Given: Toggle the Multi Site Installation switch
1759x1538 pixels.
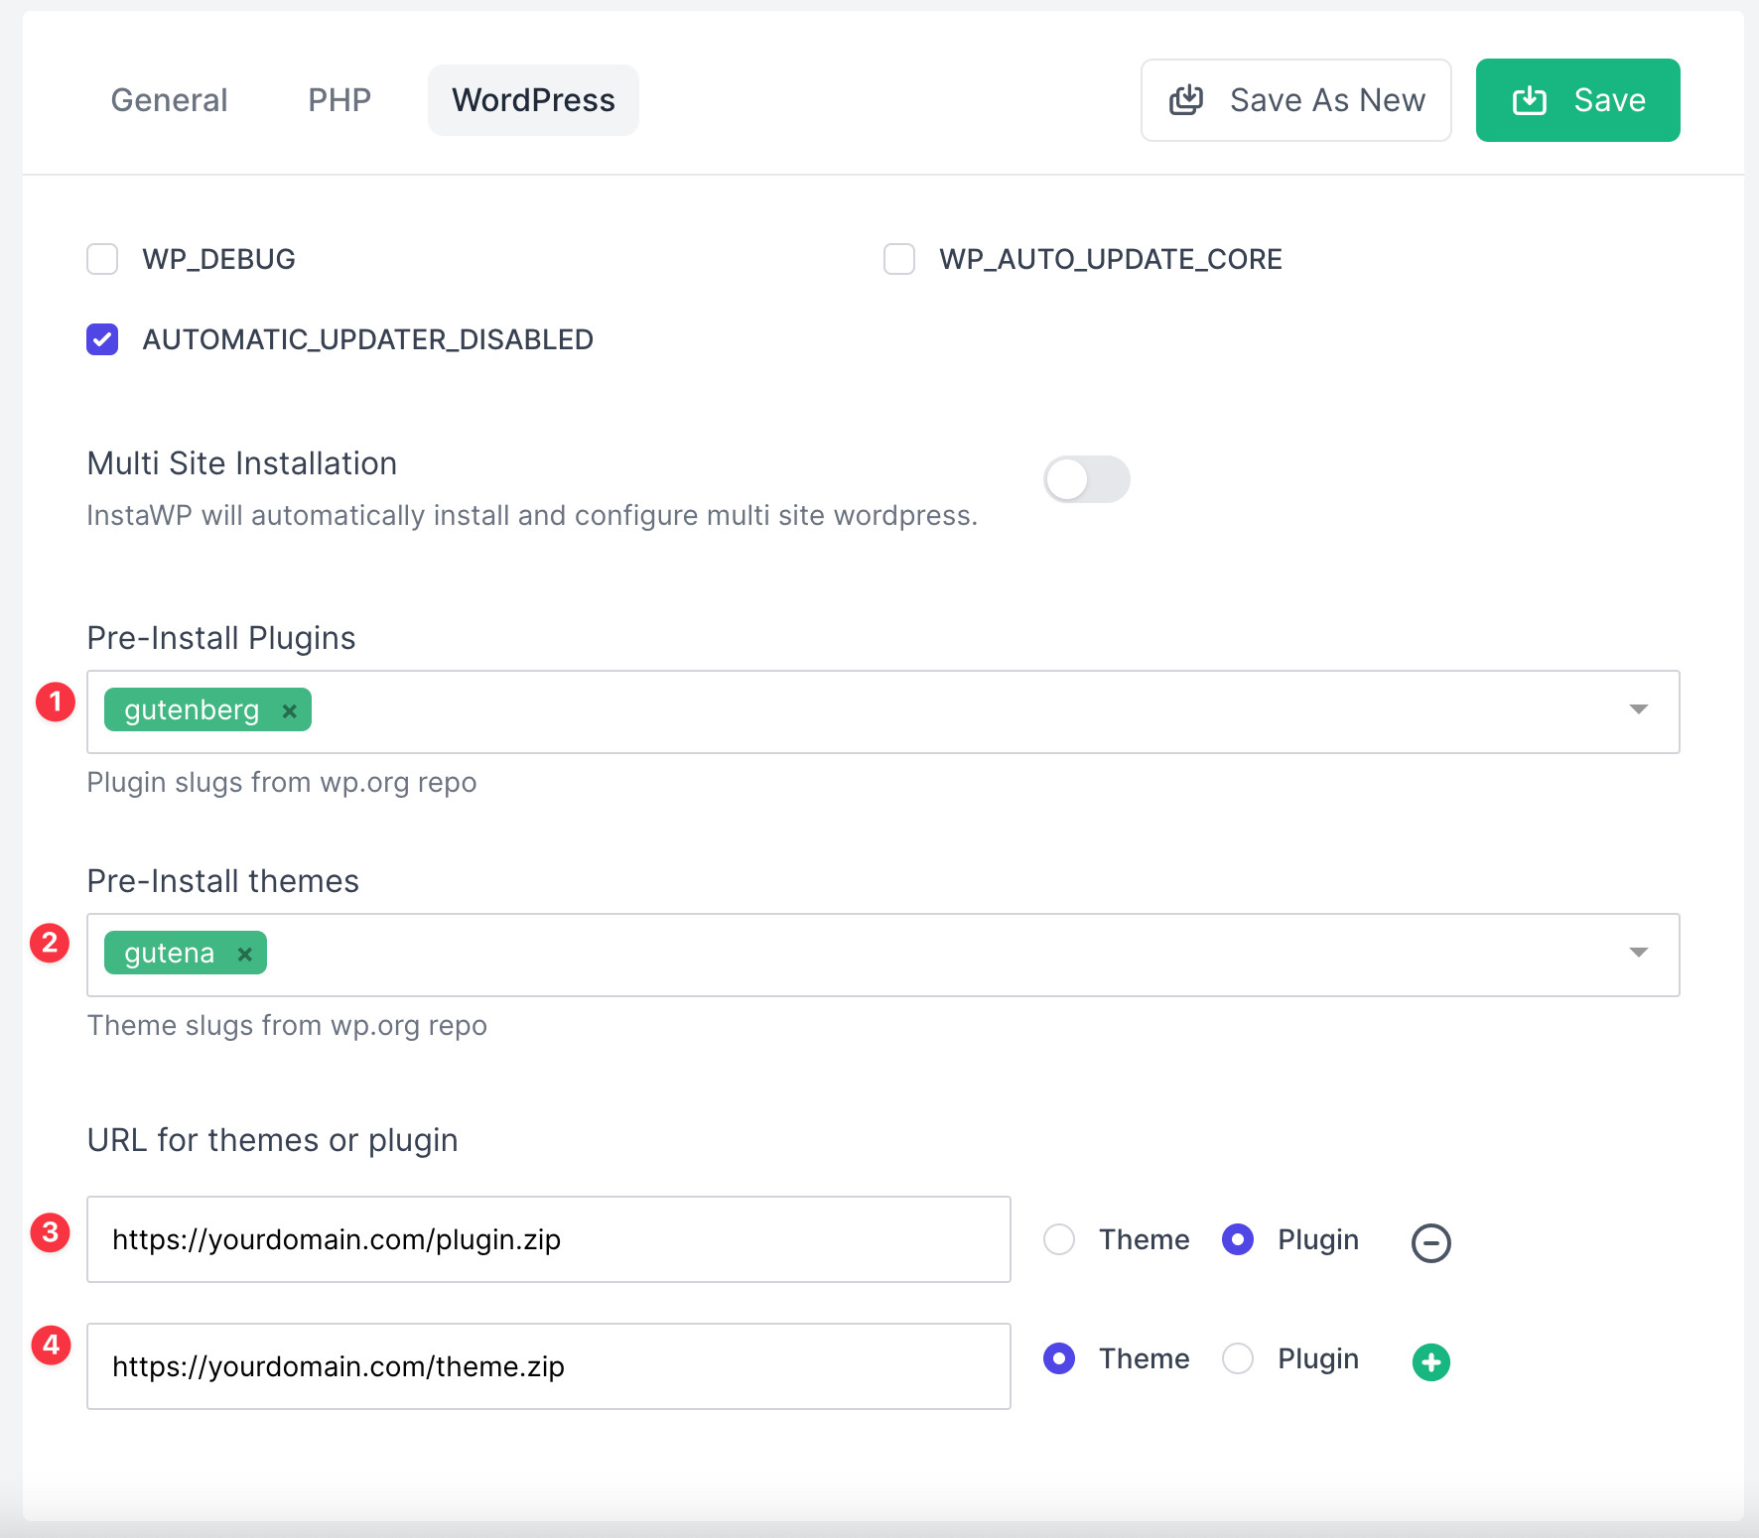Looking at the screenshot, I should click(x=1087, y=479).
